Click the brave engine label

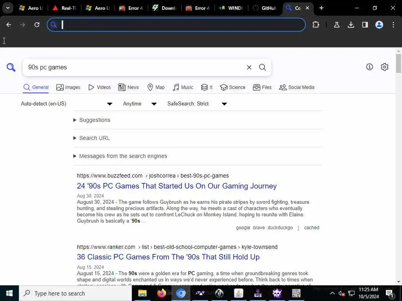pos(259,228)
